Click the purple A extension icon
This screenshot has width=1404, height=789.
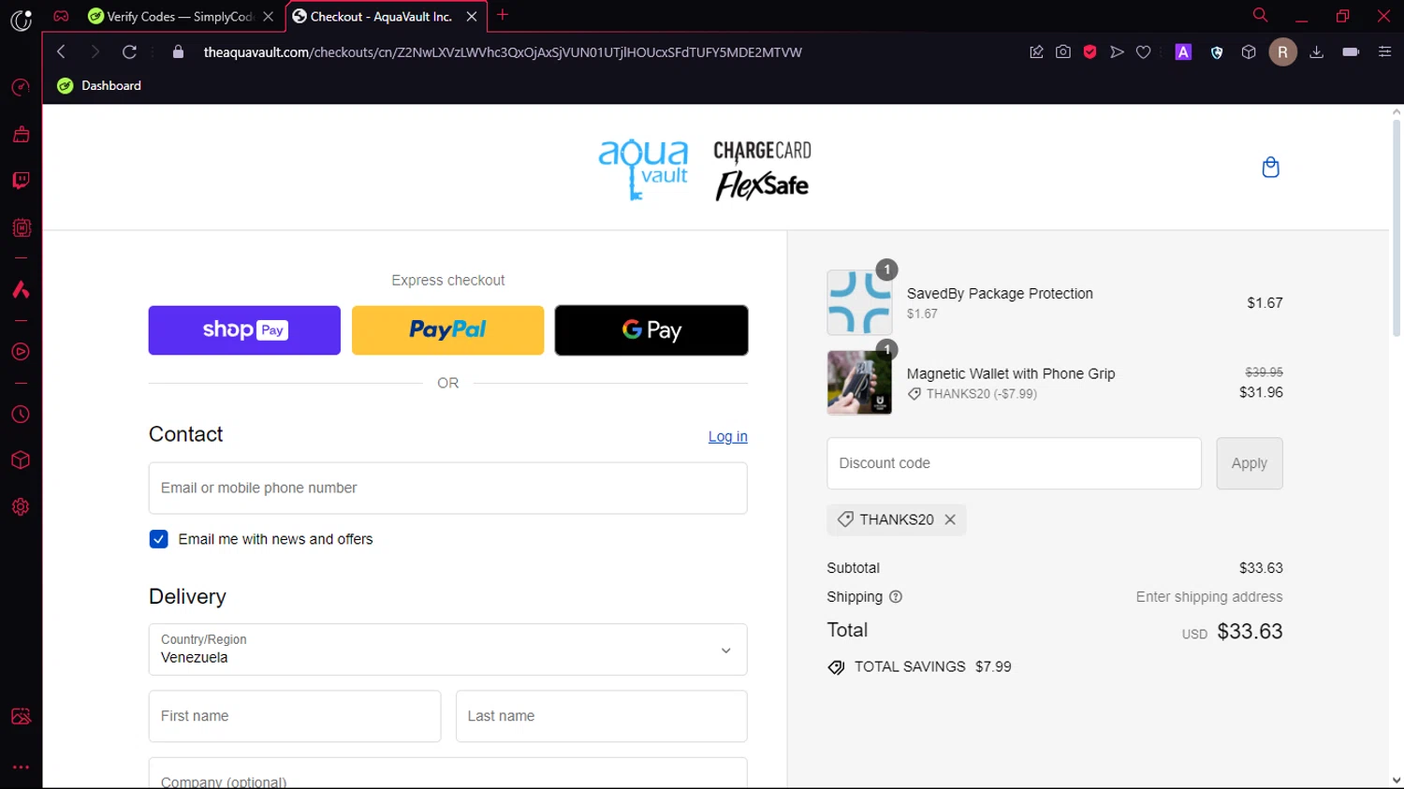(x=1183, y=52)
